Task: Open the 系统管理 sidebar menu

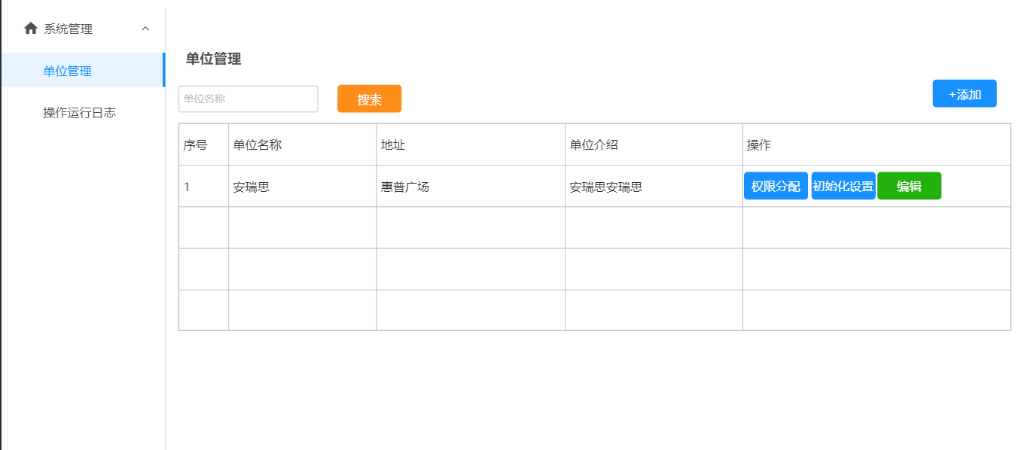Action: [69, 29]
